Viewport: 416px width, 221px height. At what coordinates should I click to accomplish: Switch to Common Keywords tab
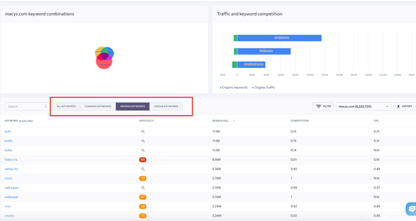[x=98, y=106]
